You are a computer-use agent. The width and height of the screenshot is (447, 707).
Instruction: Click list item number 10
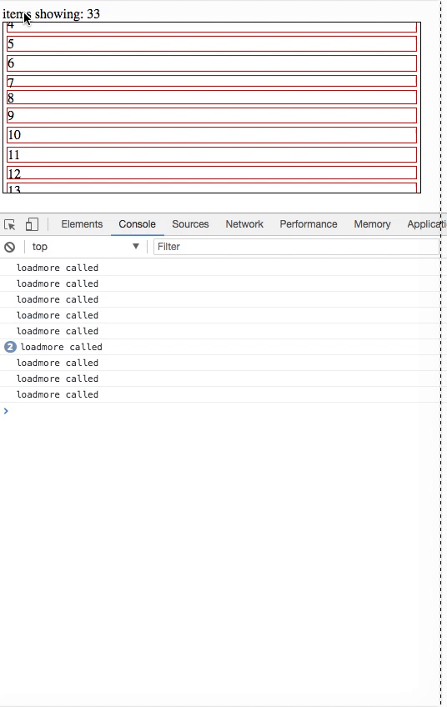pyautogui.click(x=212, y=135)
